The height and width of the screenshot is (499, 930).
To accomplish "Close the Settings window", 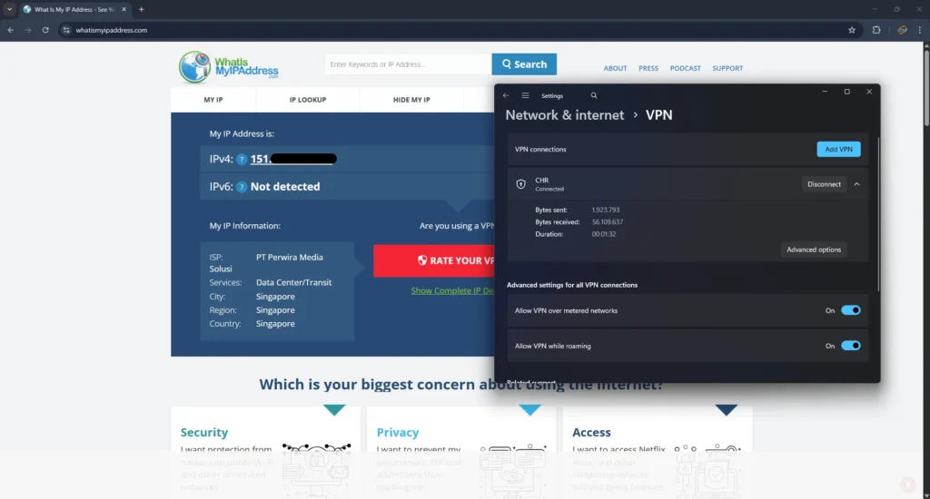I will [x=869, y=92].
